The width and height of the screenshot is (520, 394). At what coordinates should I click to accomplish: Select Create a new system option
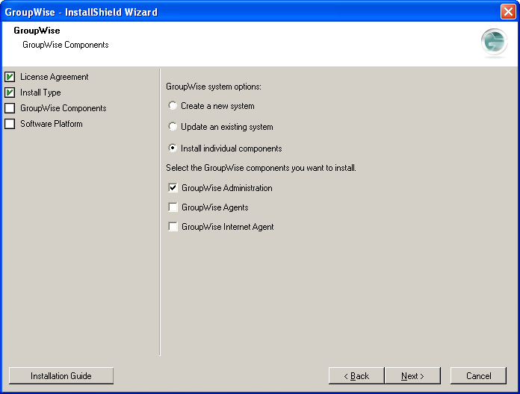[x=173, y=106]
